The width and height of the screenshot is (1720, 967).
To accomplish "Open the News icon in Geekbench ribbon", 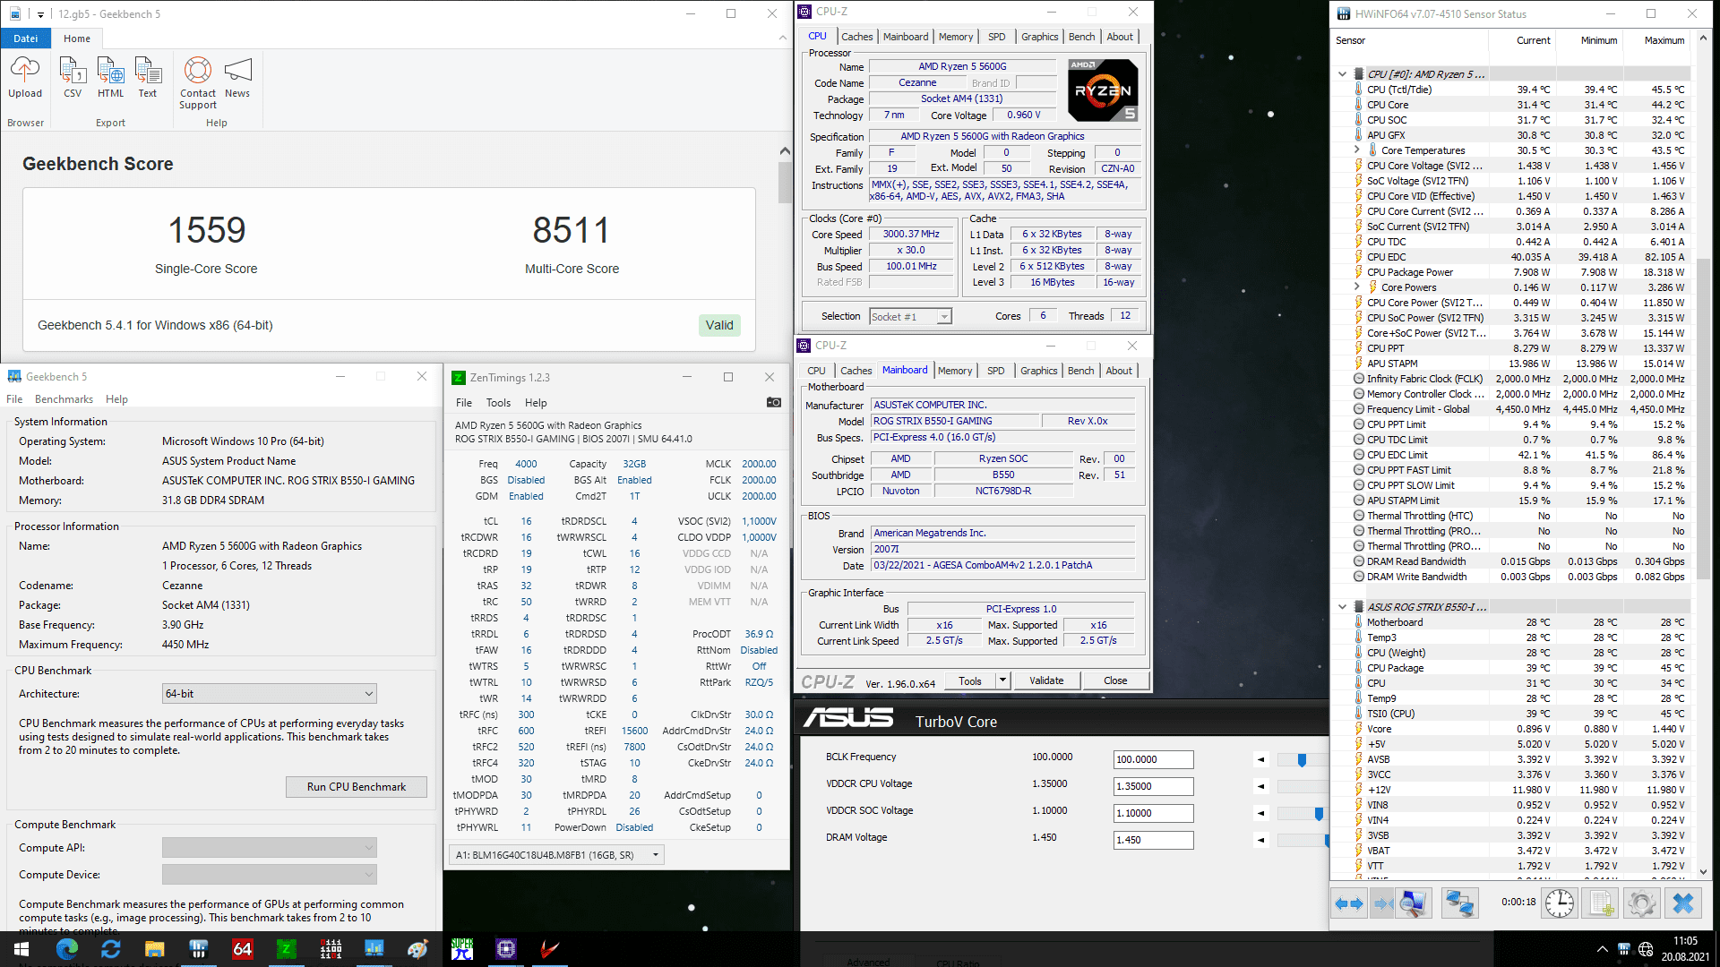I will click(x=237, y=71).
